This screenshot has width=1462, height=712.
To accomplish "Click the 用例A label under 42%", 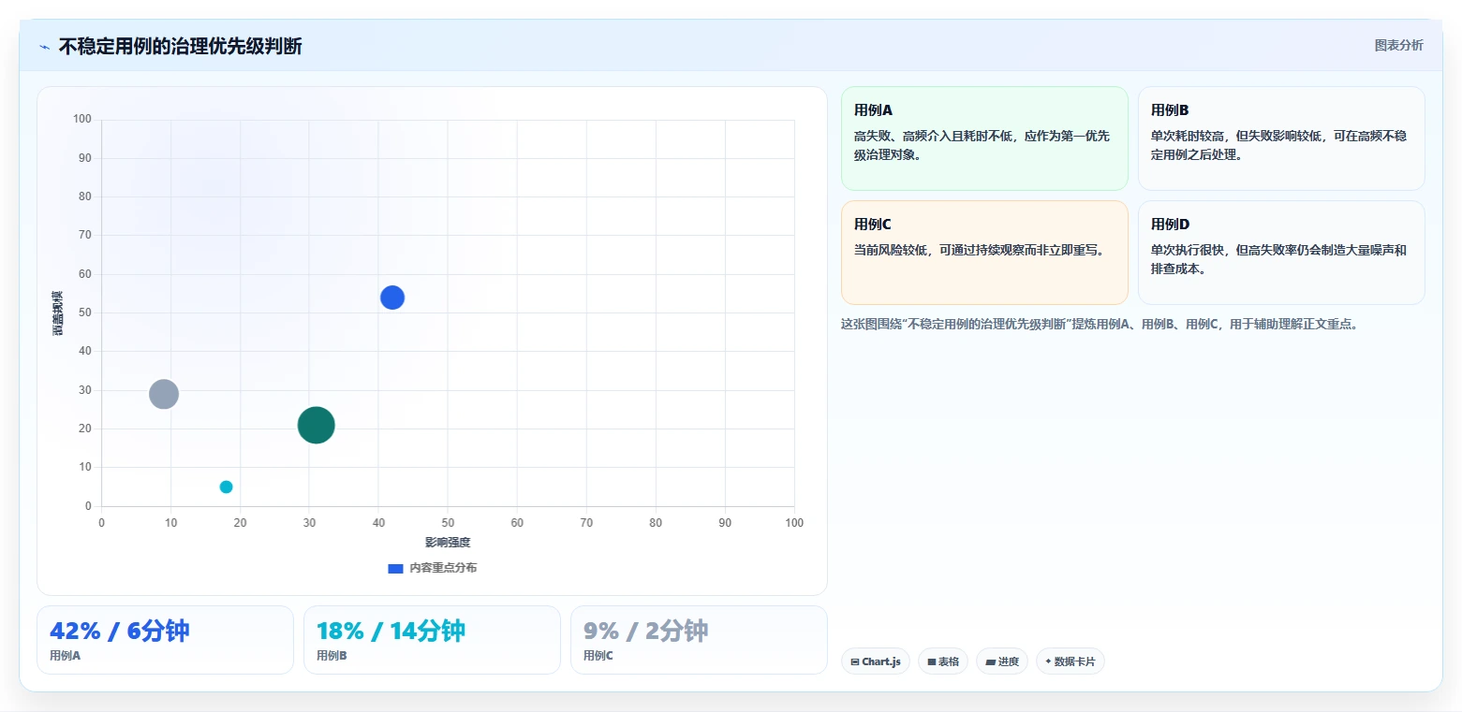I will tap(65, 656).
